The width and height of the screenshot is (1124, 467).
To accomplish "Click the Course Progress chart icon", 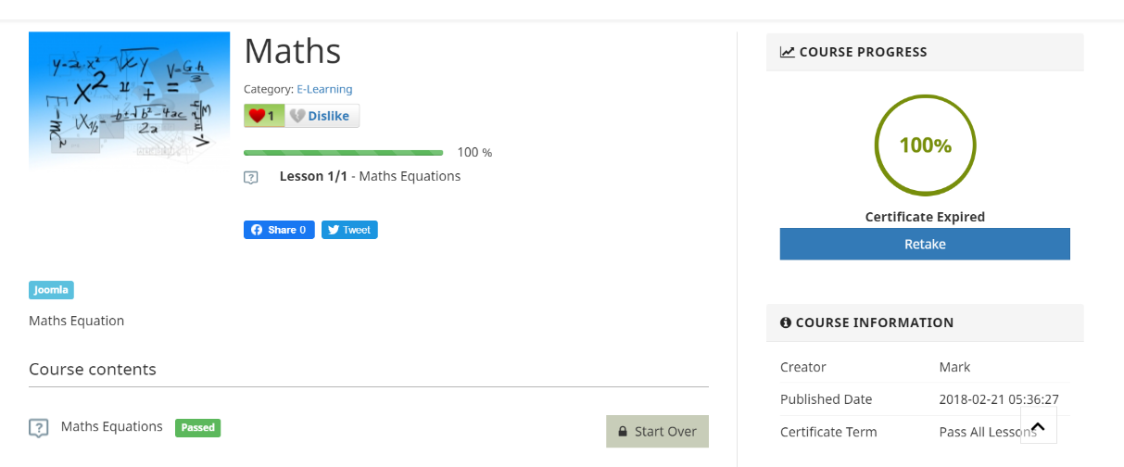I will click(787, 53).
